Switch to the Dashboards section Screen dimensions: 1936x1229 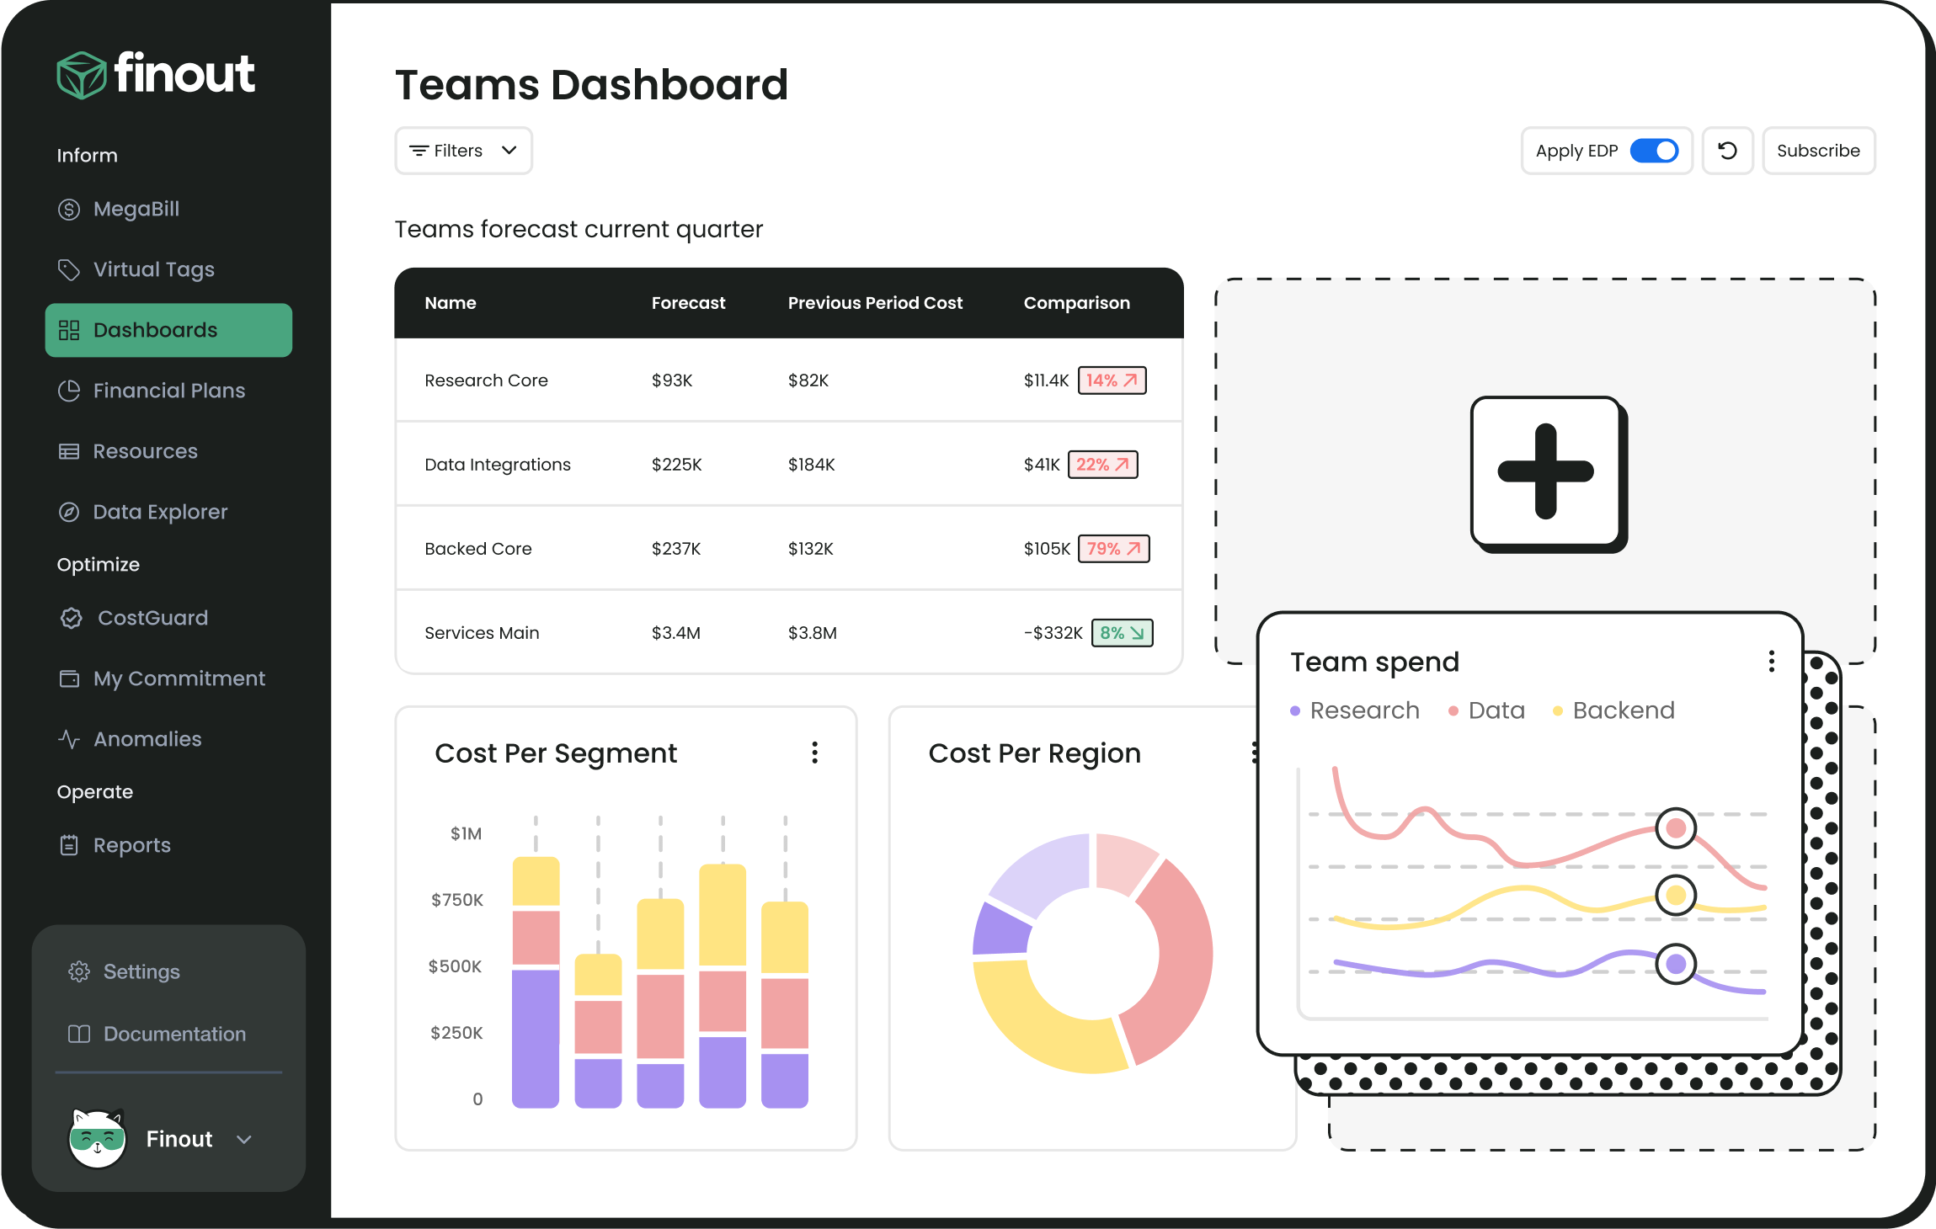155,329
